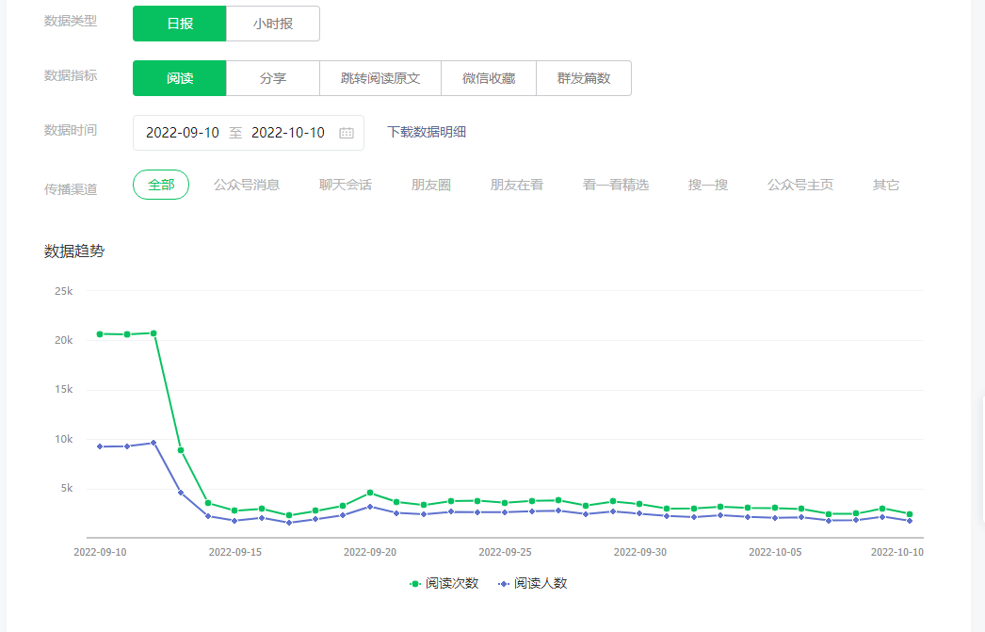Download data via 下载数据明细 link
The height and width of the screenshot is (632, 985).
[x=427, y=132]
